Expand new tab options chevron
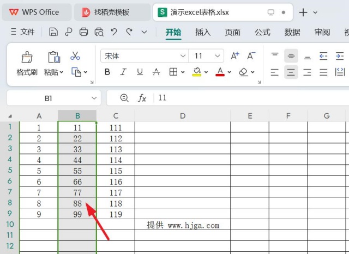 tap(315, 13)
